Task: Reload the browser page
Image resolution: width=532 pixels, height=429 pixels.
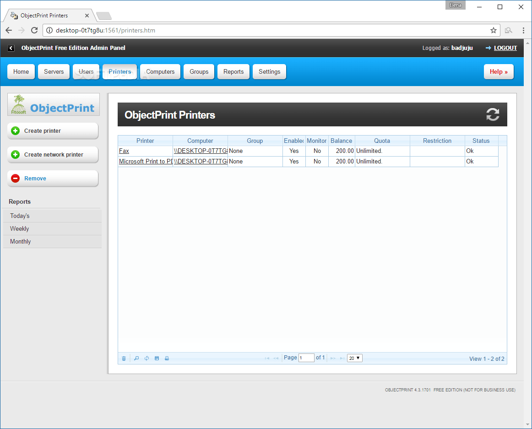Action: (x=34, y=30)
